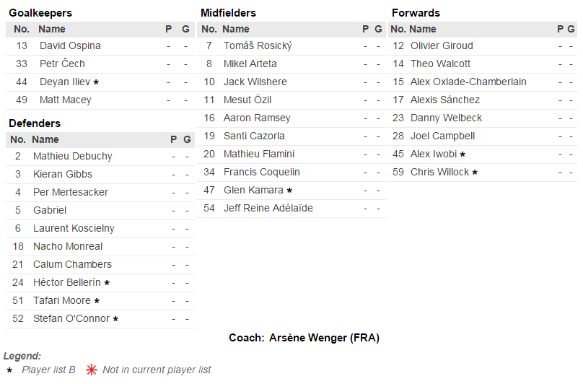Image resolution: width=583 pixels, height=384 pixels.
Task: Click the red asterisk legend icon
Action: click(x=92, y=370)
